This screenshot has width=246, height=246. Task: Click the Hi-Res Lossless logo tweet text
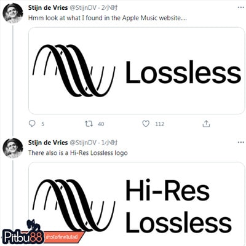point(78,153)
